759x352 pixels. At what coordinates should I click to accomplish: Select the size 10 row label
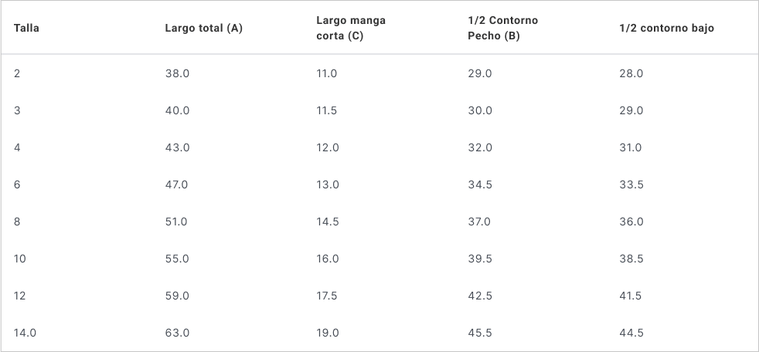20,259
